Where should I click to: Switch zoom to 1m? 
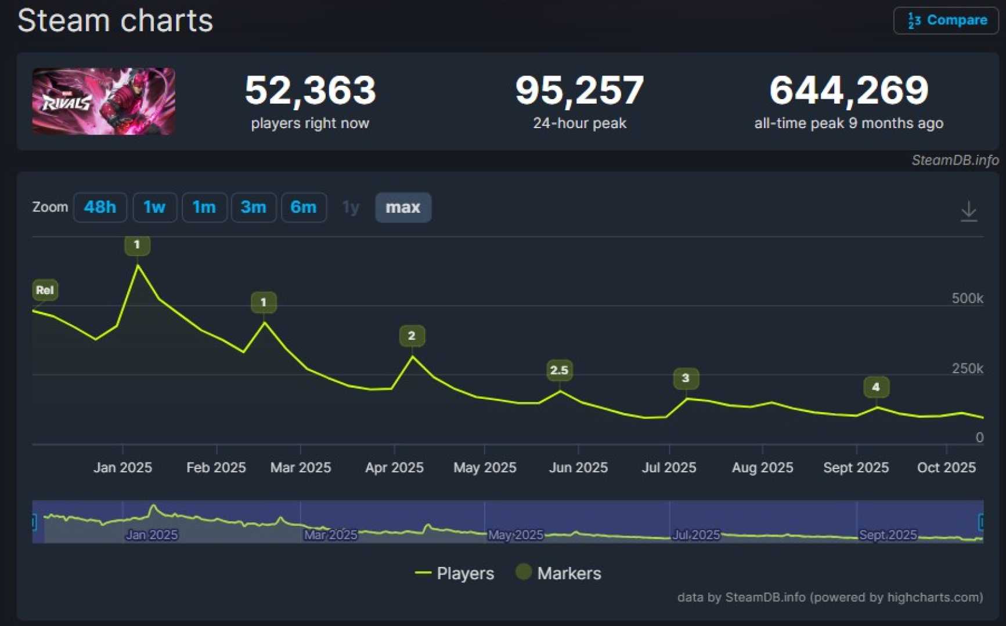(x=204, y=208)
